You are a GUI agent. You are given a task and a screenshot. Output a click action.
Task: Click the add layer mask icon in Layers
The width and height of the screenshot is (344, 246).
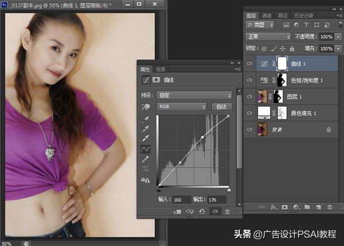[x=285, y=206]
